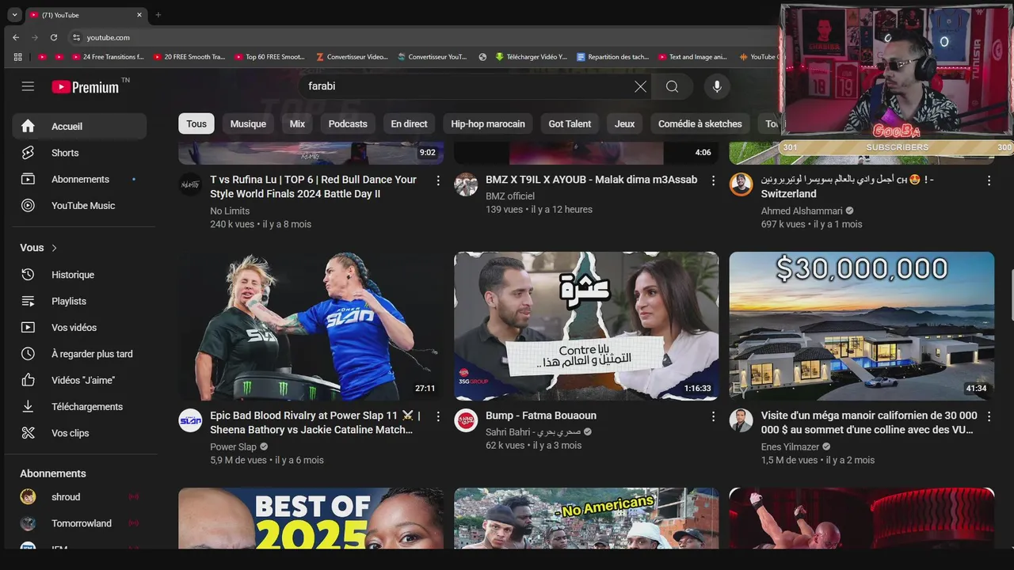Select the Got Talent filter chip

pyautogui.click(x=570, y=123)
